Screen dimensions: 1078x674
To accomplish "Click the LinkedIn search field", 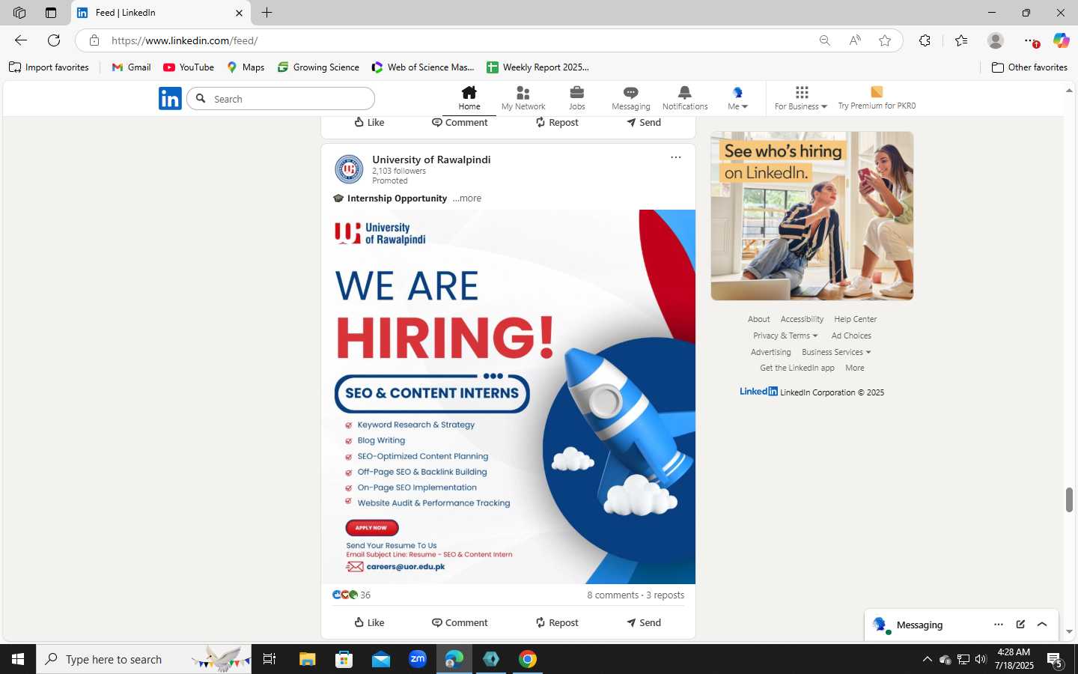I will [281, 99].
